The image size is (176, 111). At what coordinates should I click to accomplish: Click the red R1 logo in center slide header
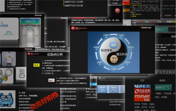coord(73,28)
